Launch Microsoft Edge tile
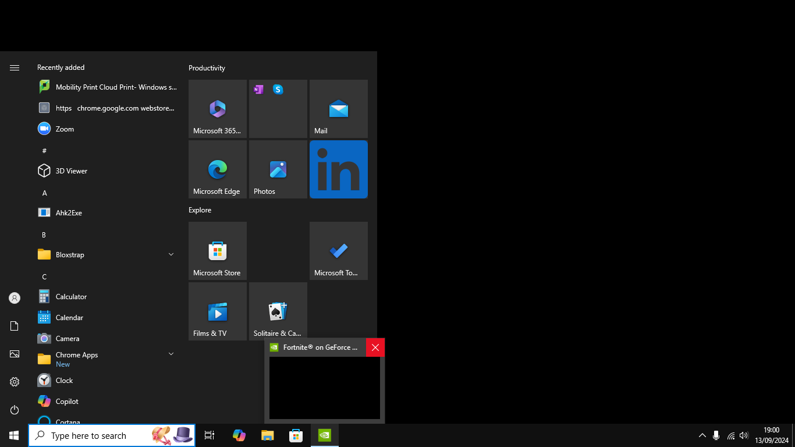 point(218,169)
